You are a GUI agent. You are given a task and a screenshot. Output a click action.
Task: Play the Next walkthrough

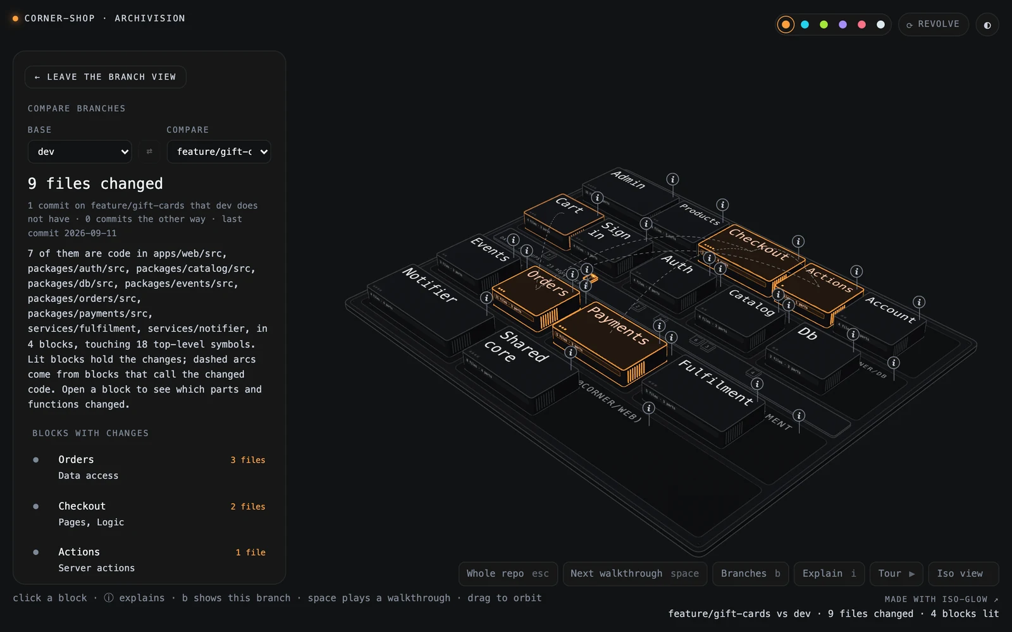pos(635,574)
